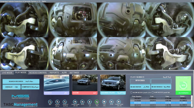Select the PLAY MODE tab
Image resolution: width=194 pixels, height=108 pixels.
(21, 73)
